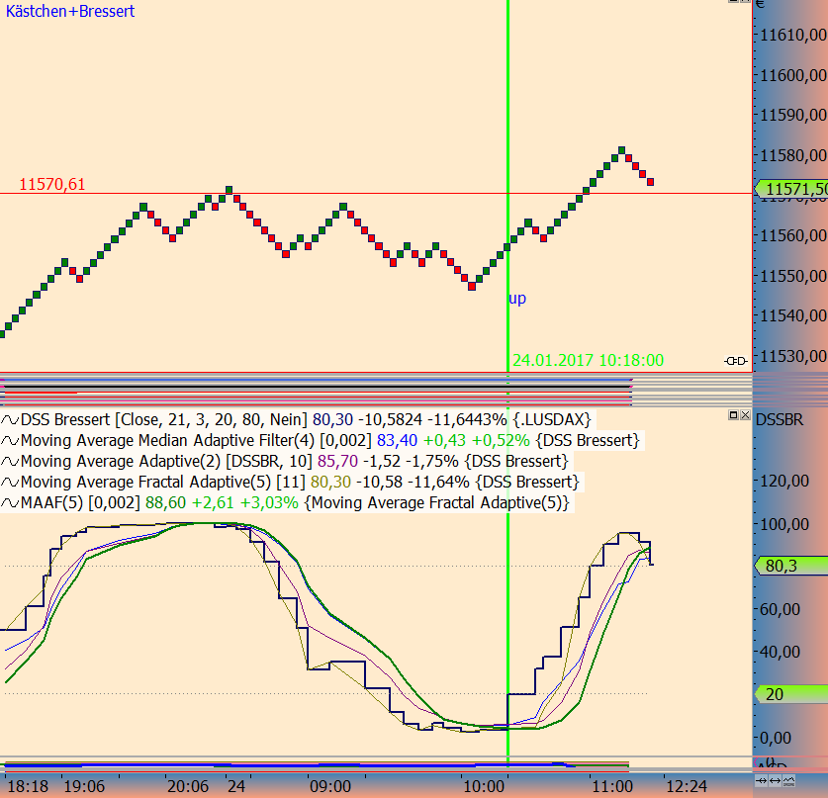Click the expand time axis arrow icon
The width and height of the screenshot is (828, 798).
775,780
